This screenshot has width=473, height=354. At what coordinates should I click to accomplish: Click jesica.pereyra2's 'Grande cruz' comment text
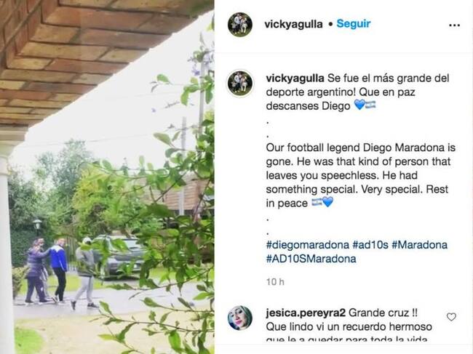point(383,313)
